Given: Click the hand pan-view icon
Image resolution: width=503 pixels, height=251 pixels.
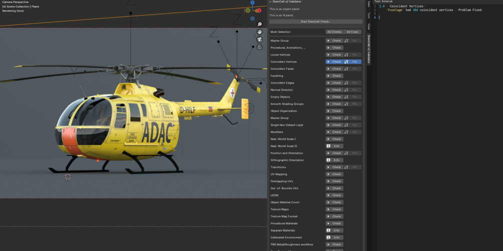Looking at the screenshot, I should tap(260, 31).
